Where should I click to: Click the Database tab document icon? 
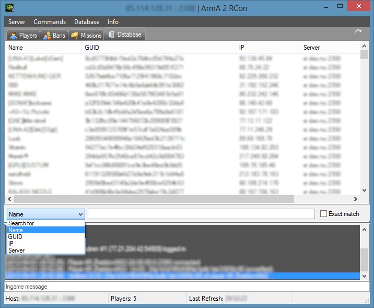111,35
